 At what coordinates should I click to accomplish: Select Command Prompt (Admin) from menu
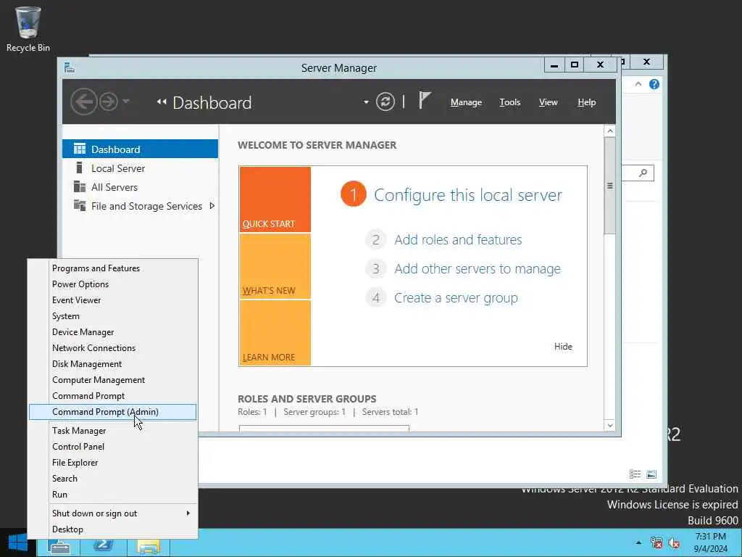coord(112,412)
